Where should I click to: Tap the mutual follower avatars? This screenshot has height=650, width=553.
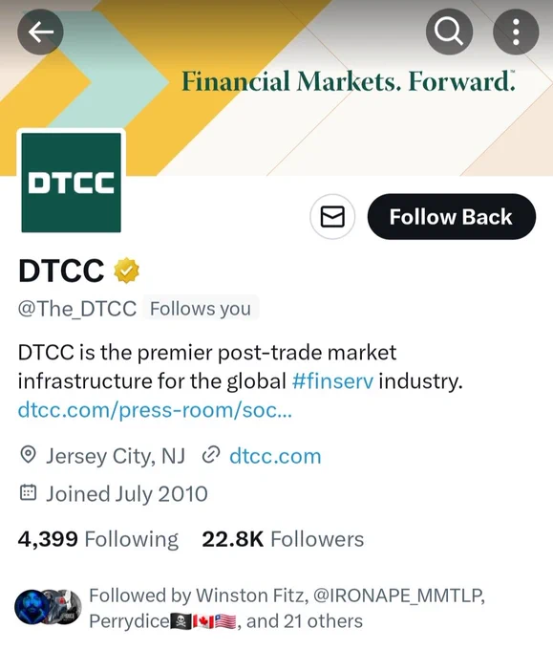[48, 607]
